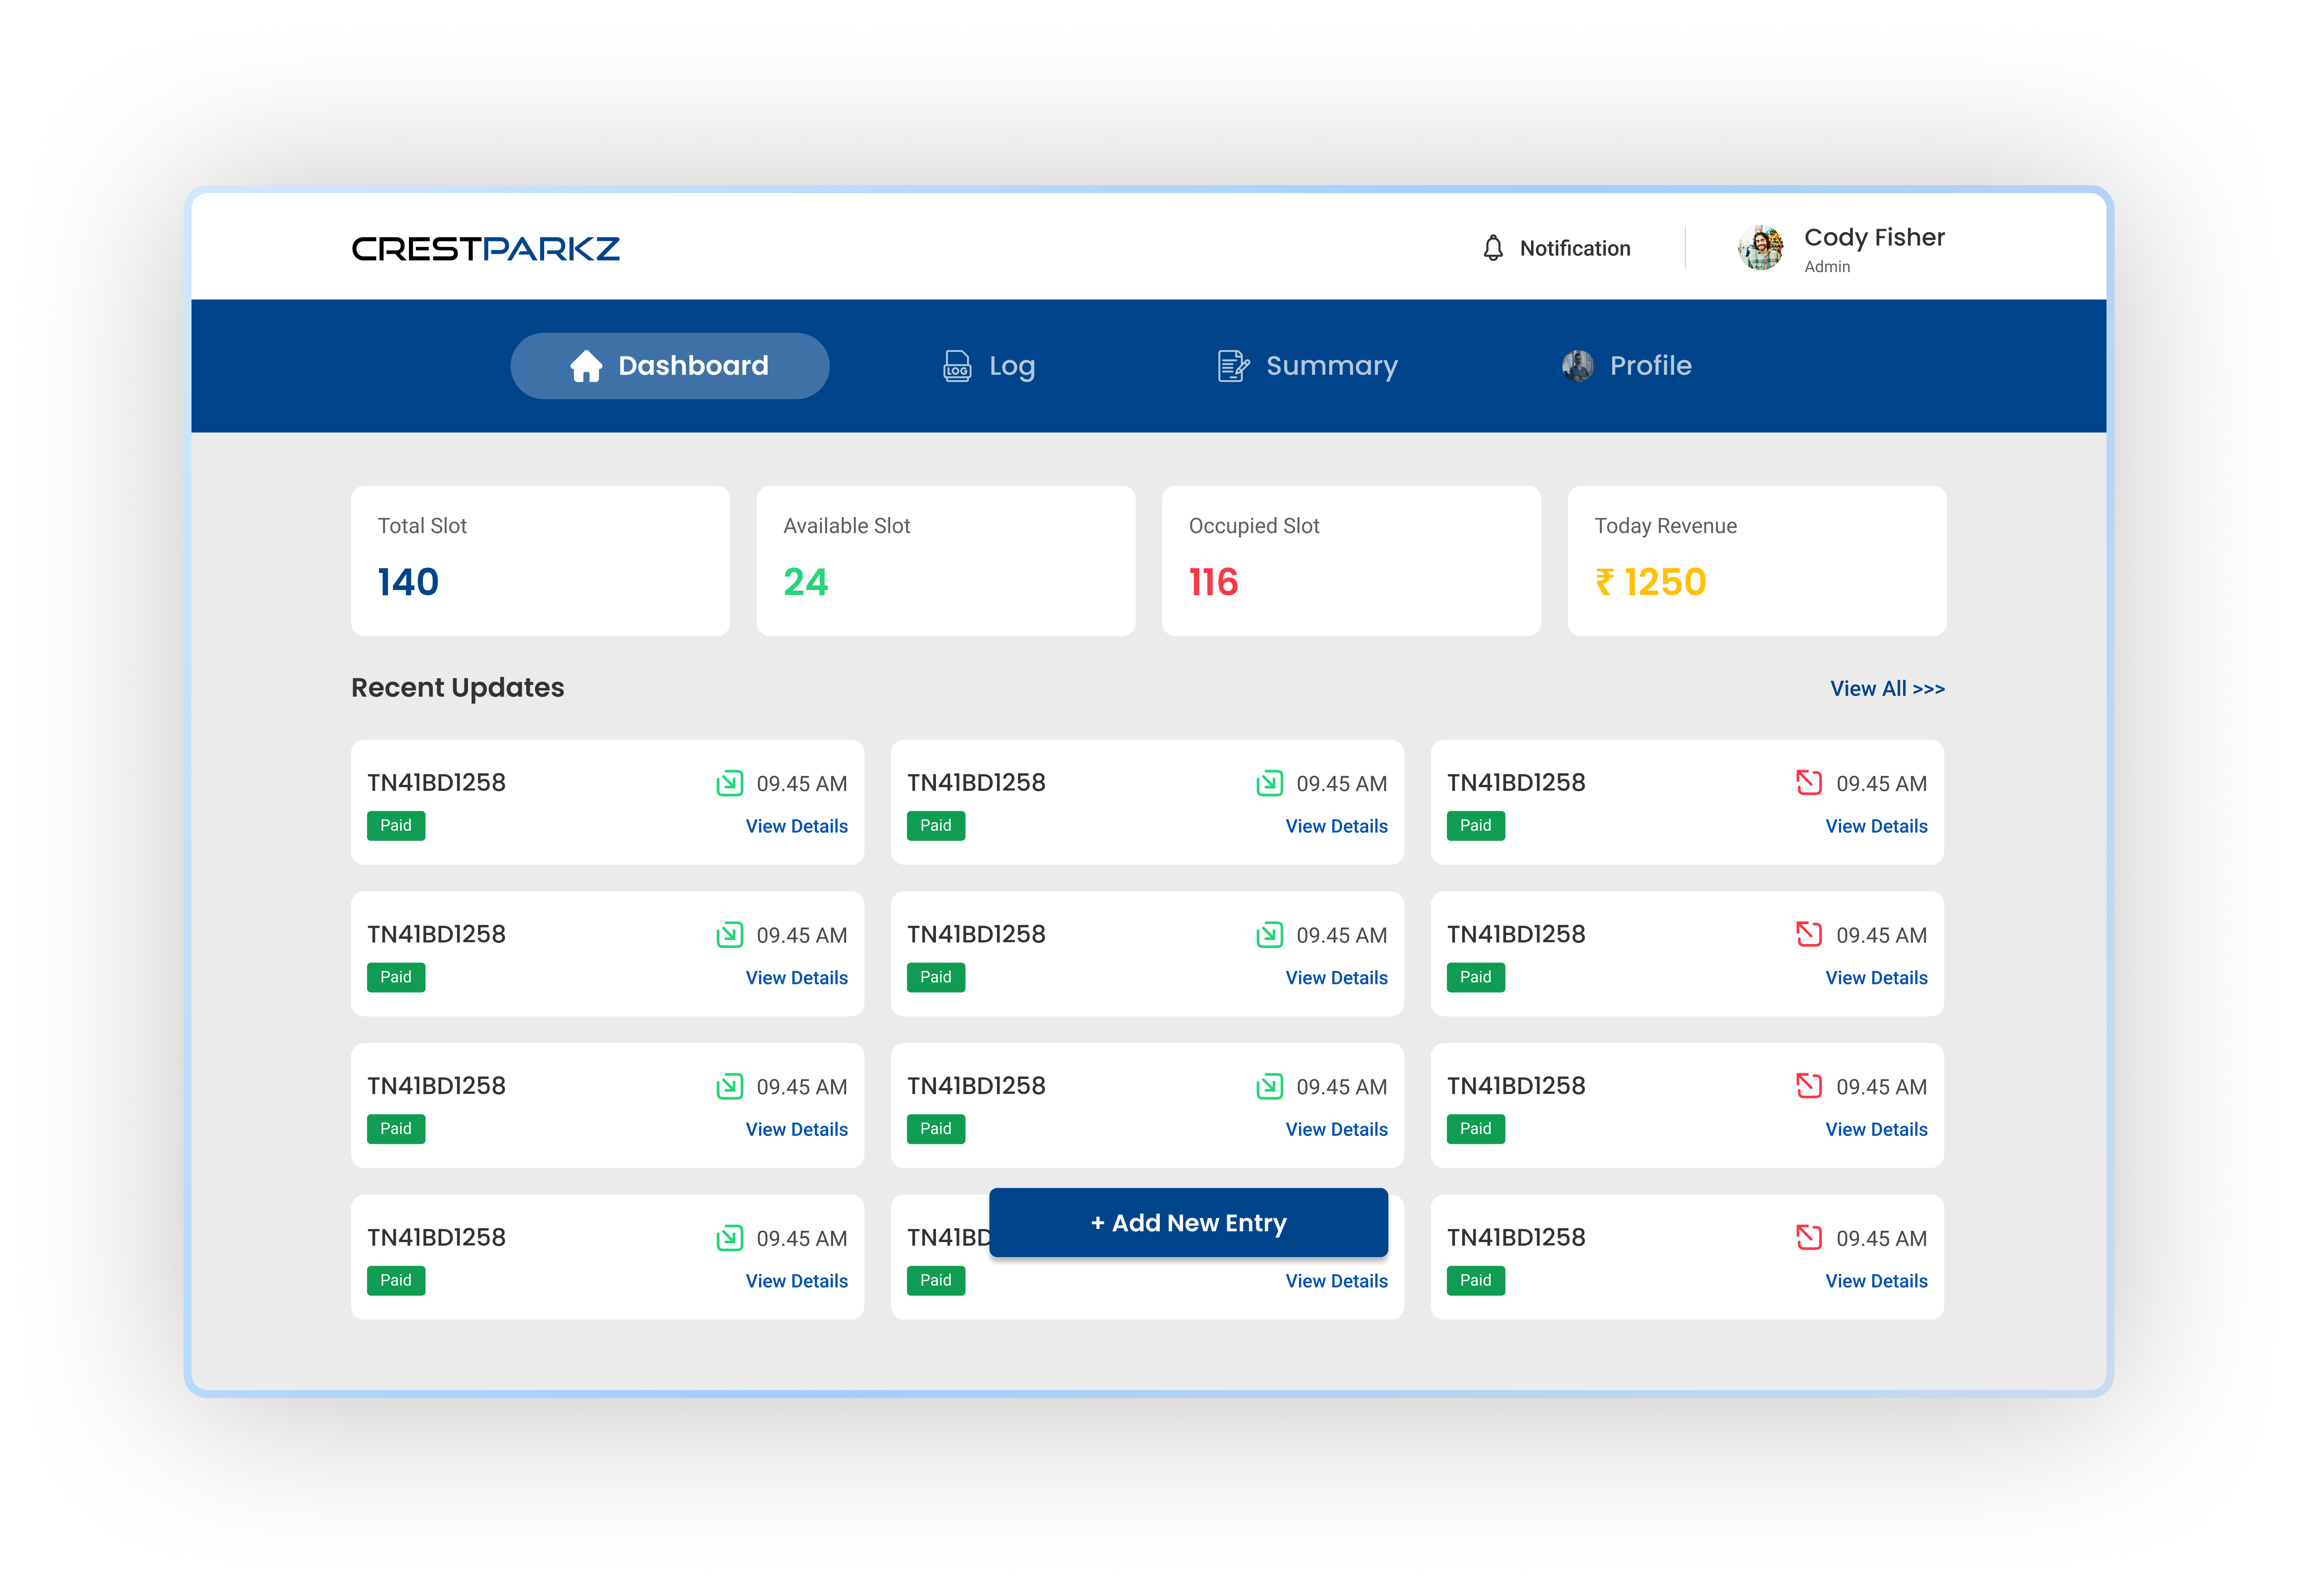The height and width of the screenshot is (1596, 2298).
Task: Click green entry icon in second row, middle column card
Action: [x=1270, y=935]
